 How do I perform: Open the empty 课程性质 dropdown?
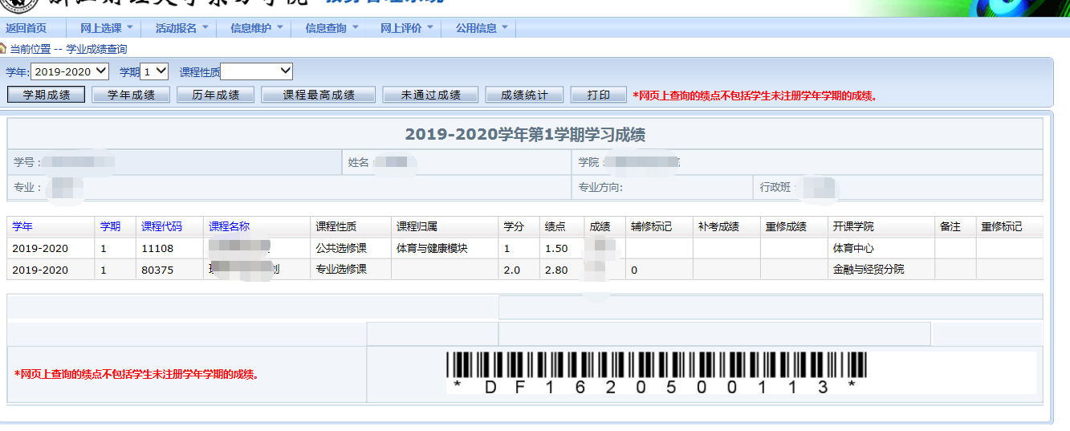(257, 71)
